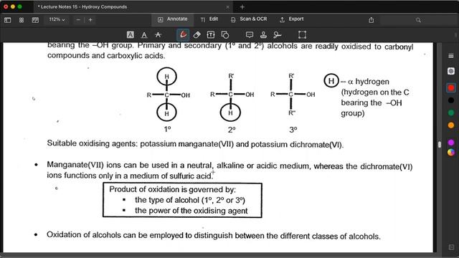459x258 pixels.
Task: Select the Highlight text tool
Action: pos(131,35)
